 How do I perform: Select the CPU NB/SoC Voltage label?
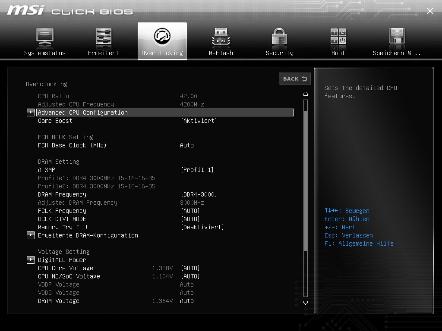(x=69, y=276)
